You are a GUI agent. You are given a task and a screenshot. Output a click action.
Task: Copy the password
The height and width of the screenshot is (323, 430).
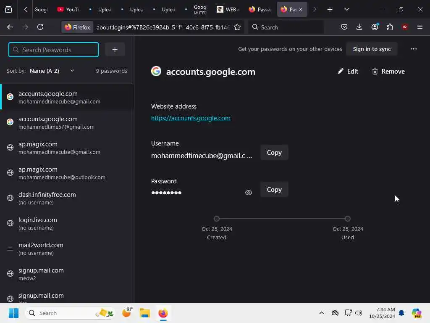tap(274, 190)
